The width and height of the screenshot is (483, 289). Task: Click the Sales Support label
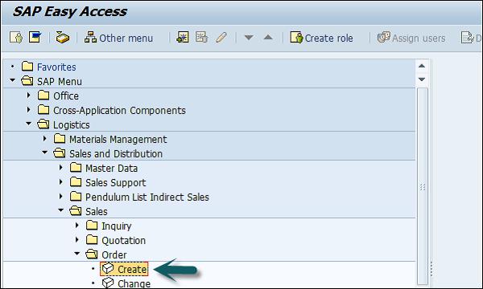click(115, 183)
